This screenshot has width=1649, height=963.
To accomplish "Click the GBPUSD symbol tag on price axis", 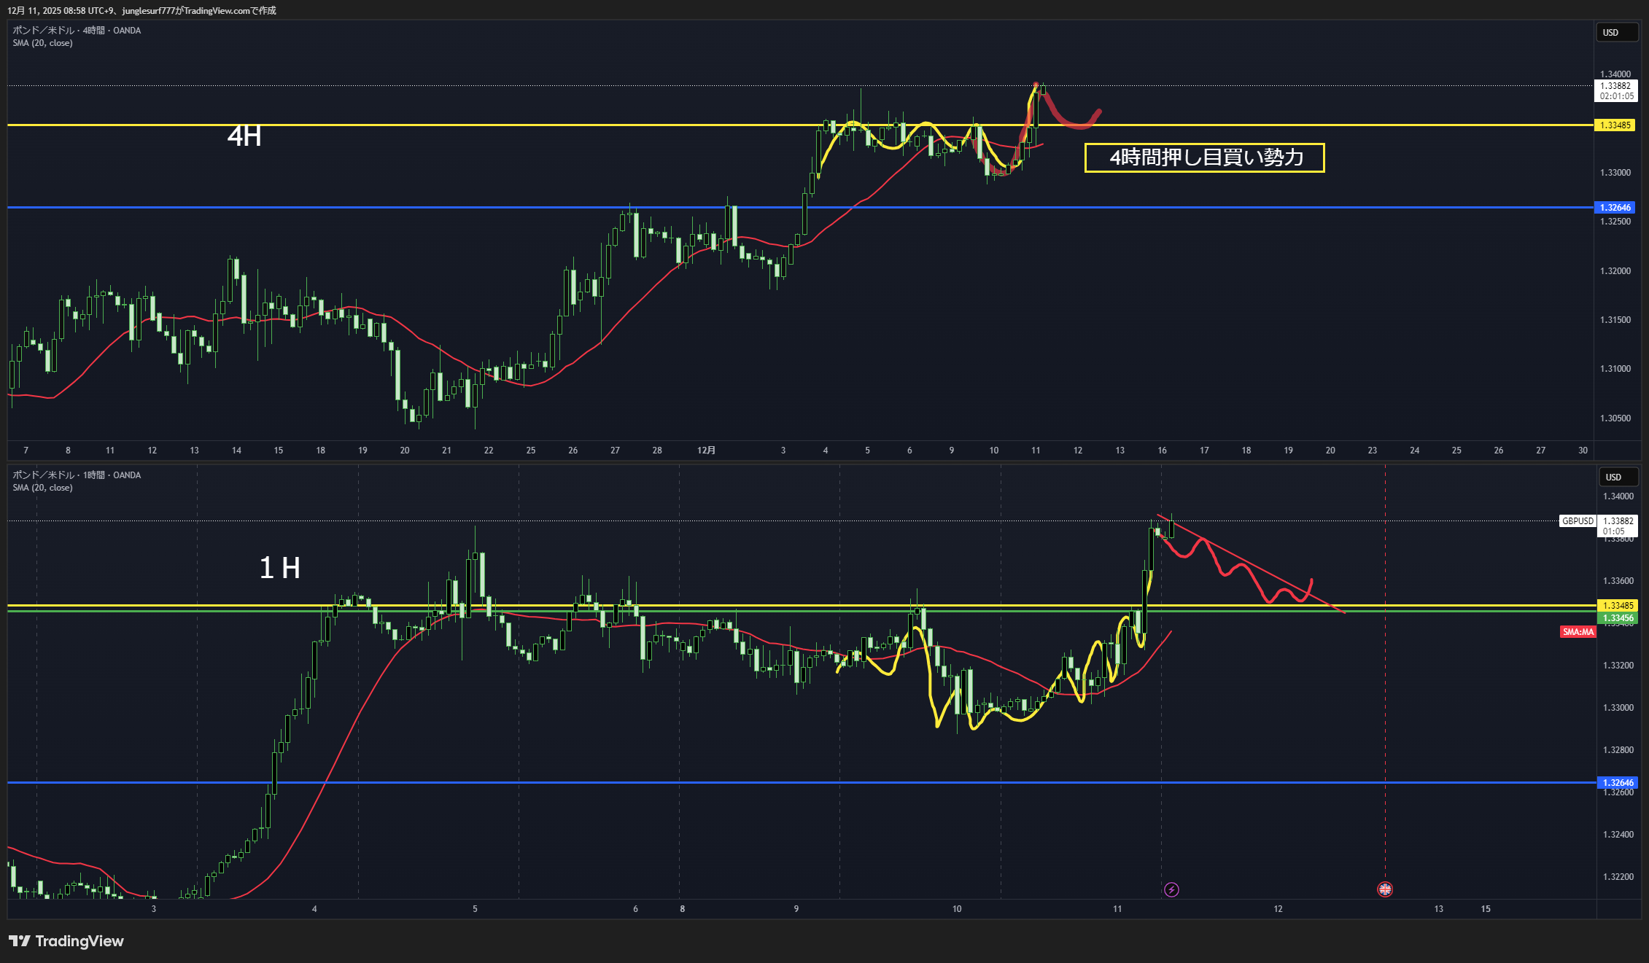I will (x=1577, y=521).
